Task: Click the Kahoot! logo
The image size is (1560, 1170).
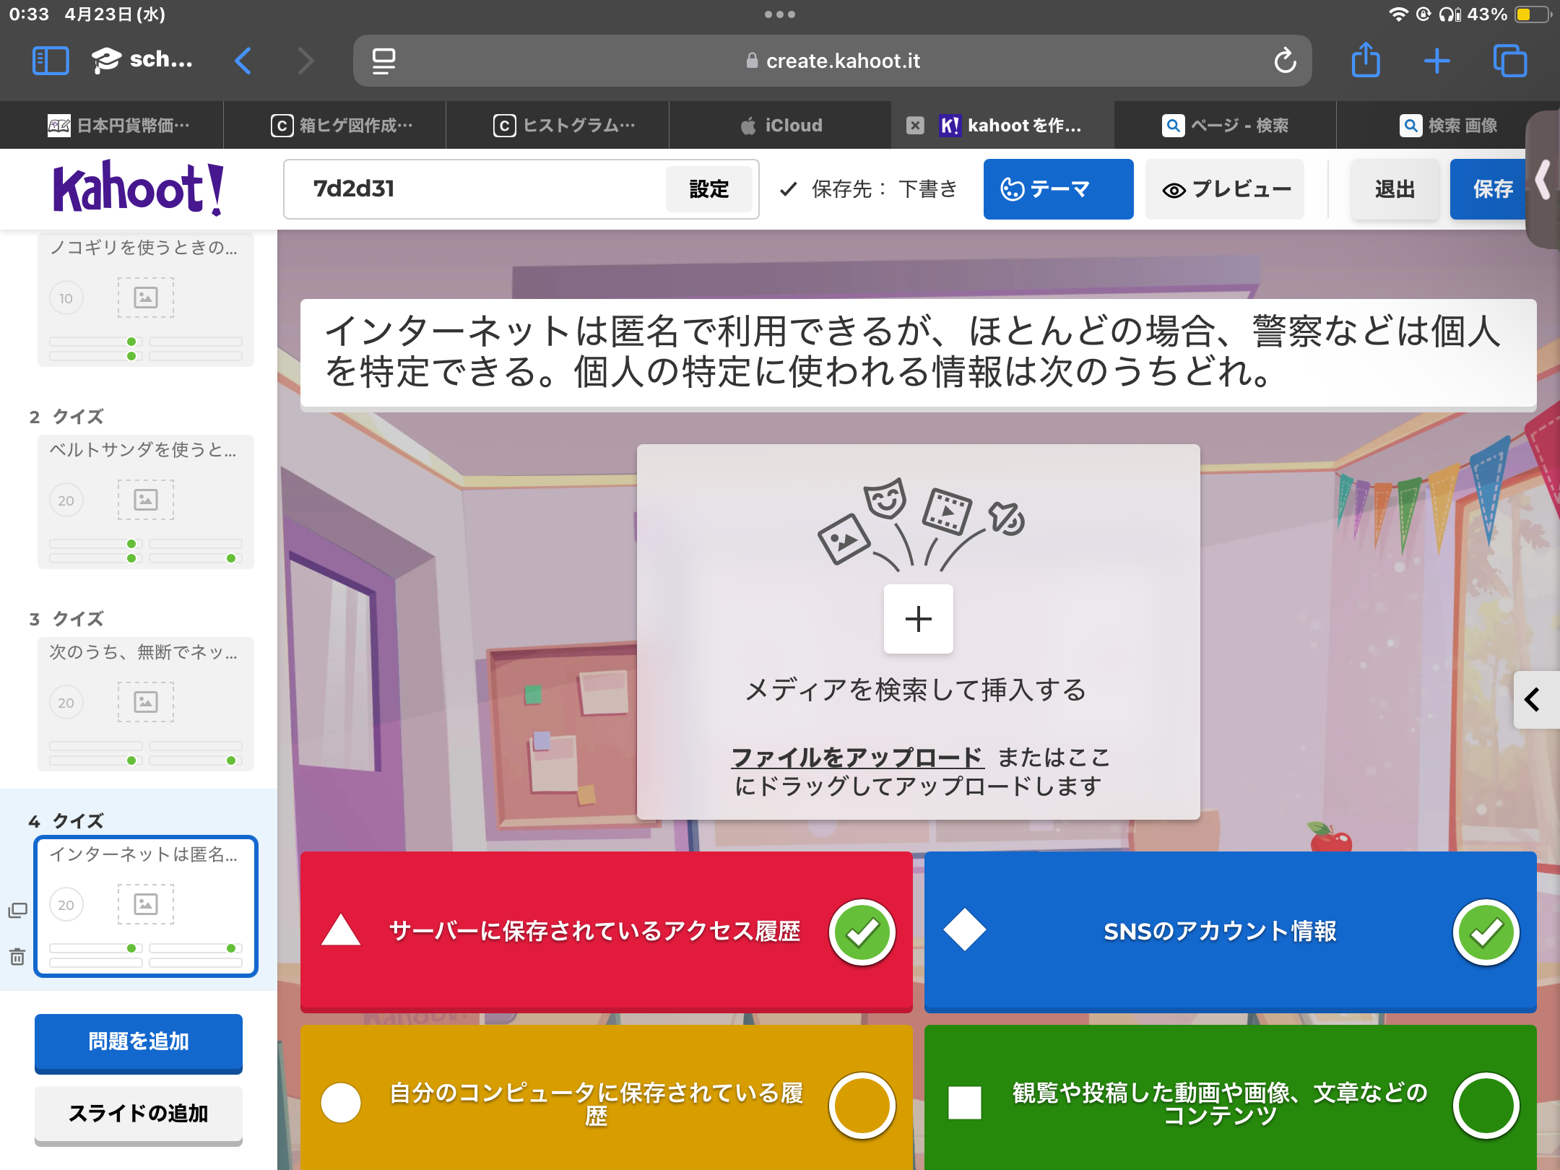Action: pyautogui.click(x=139, y=189)
